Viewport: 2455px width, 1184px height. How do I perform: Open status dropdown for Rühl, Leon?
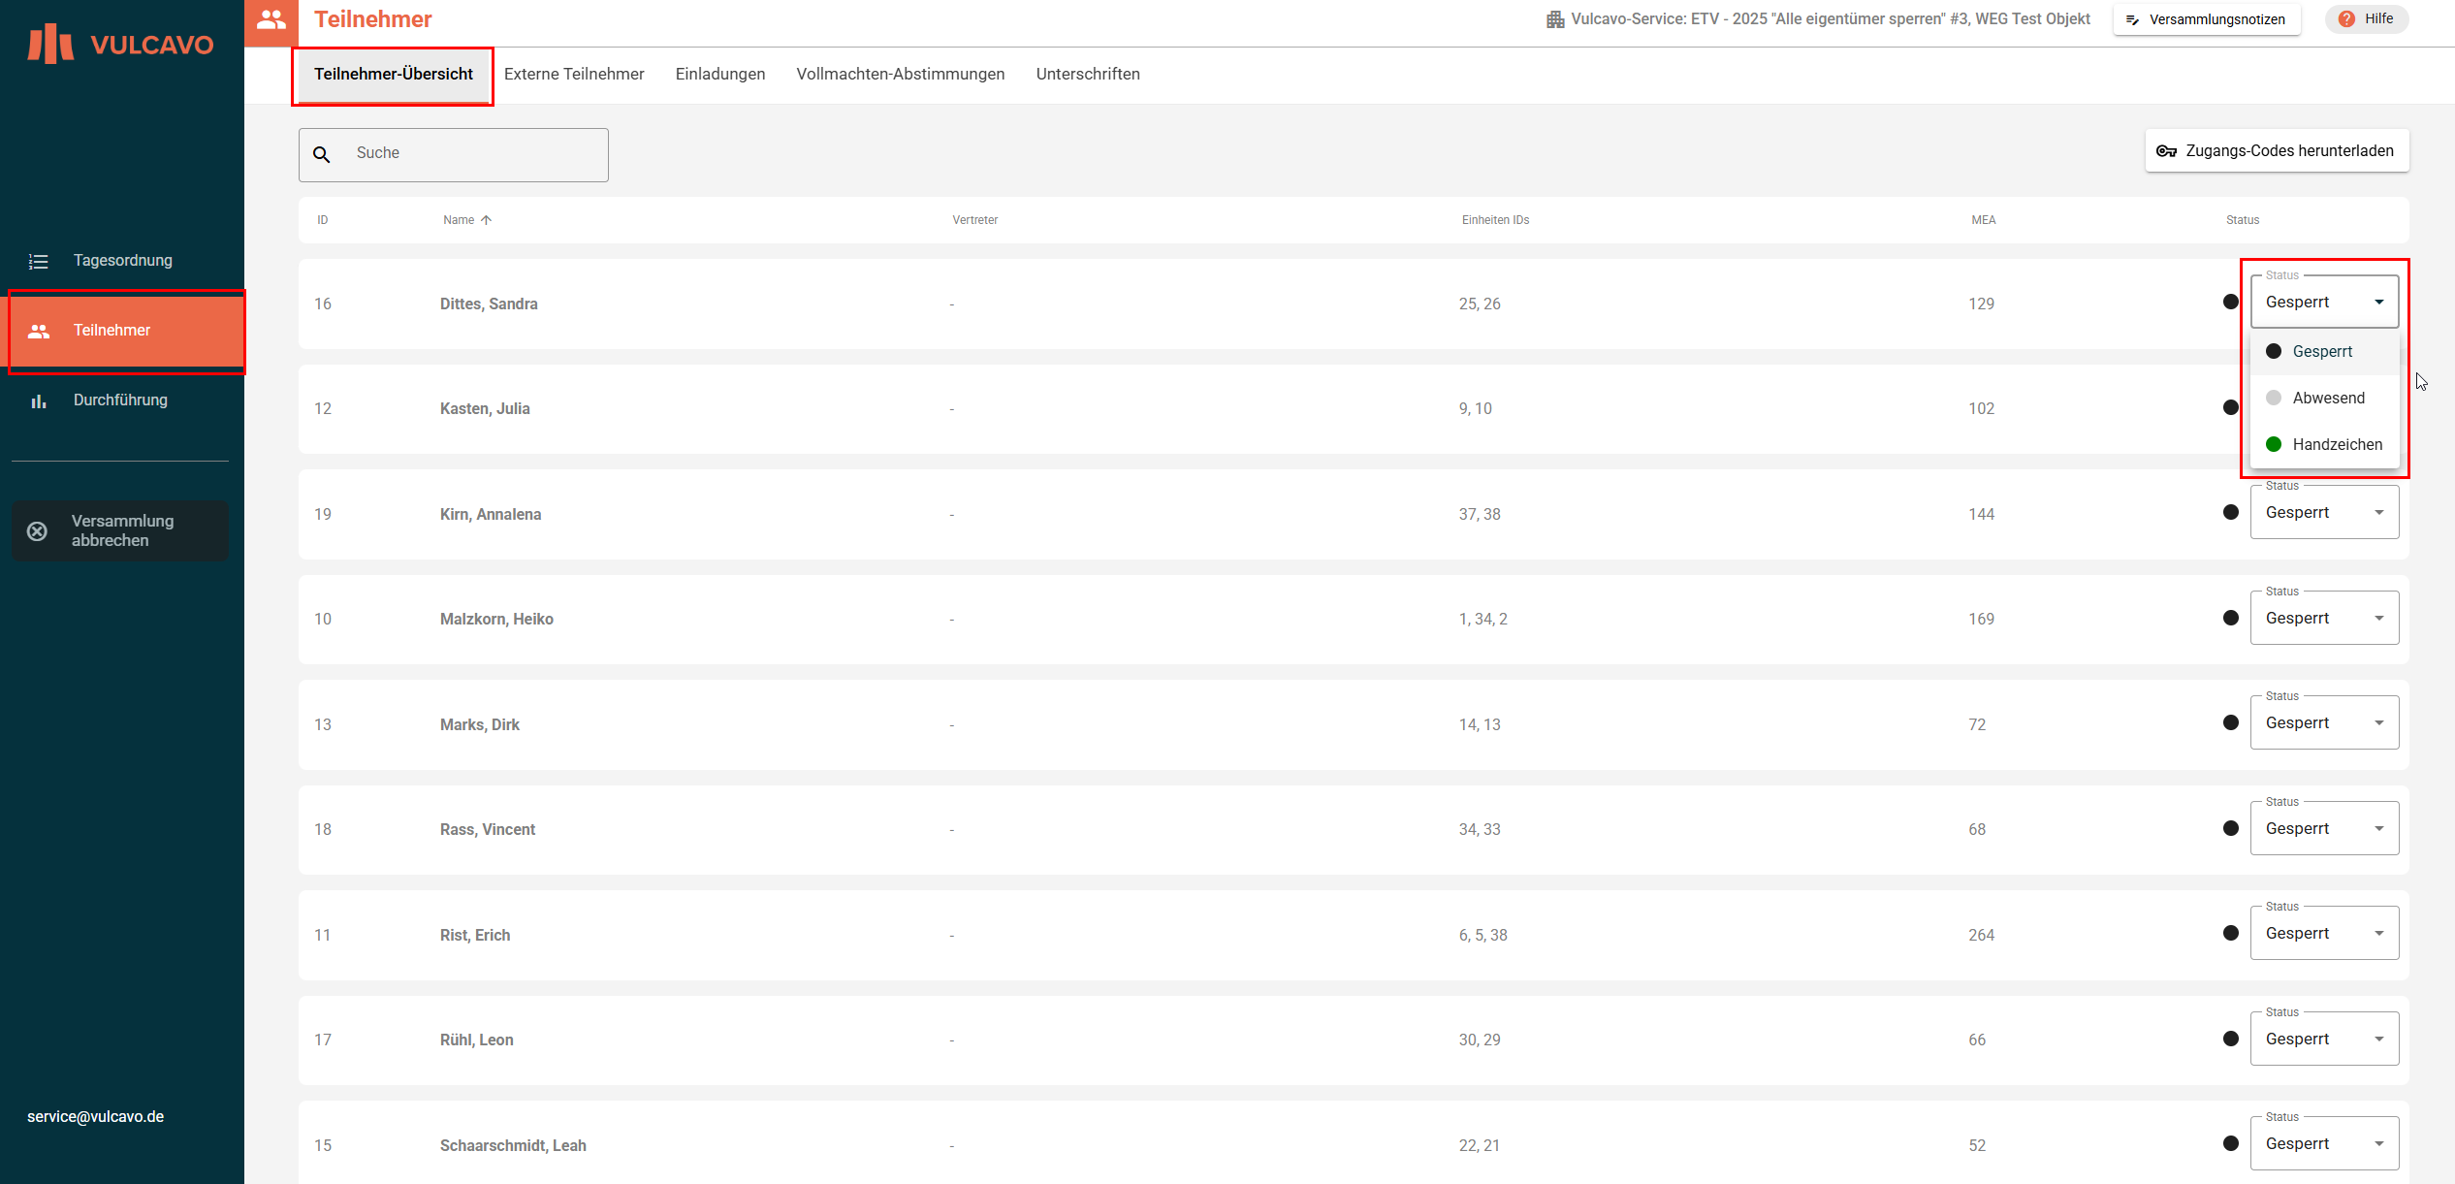2324,1040
